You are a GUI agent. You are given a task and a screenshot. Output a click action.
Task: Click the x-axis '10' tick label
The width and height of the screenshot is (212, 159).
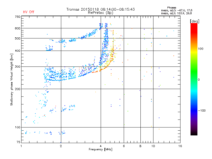(x=153, y=146)
